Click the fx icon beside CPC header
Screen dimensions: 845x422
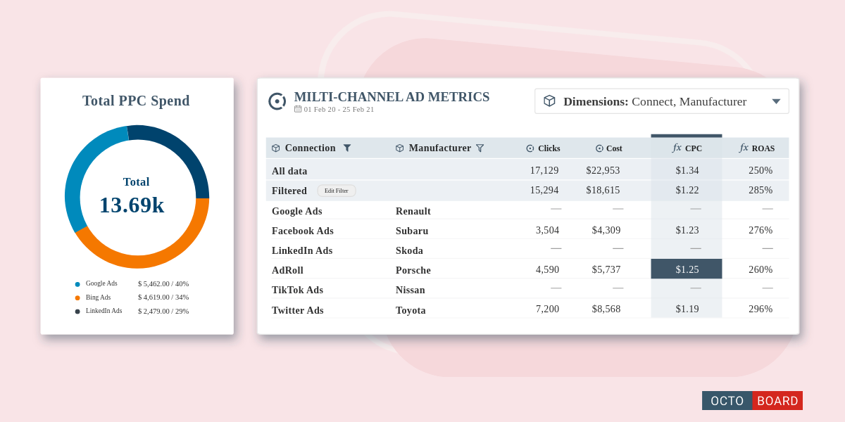tap(677, 148)
